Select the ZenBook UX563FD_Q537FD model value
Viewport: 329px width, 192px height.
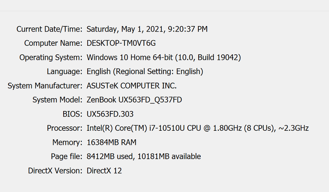click(134, 100)
